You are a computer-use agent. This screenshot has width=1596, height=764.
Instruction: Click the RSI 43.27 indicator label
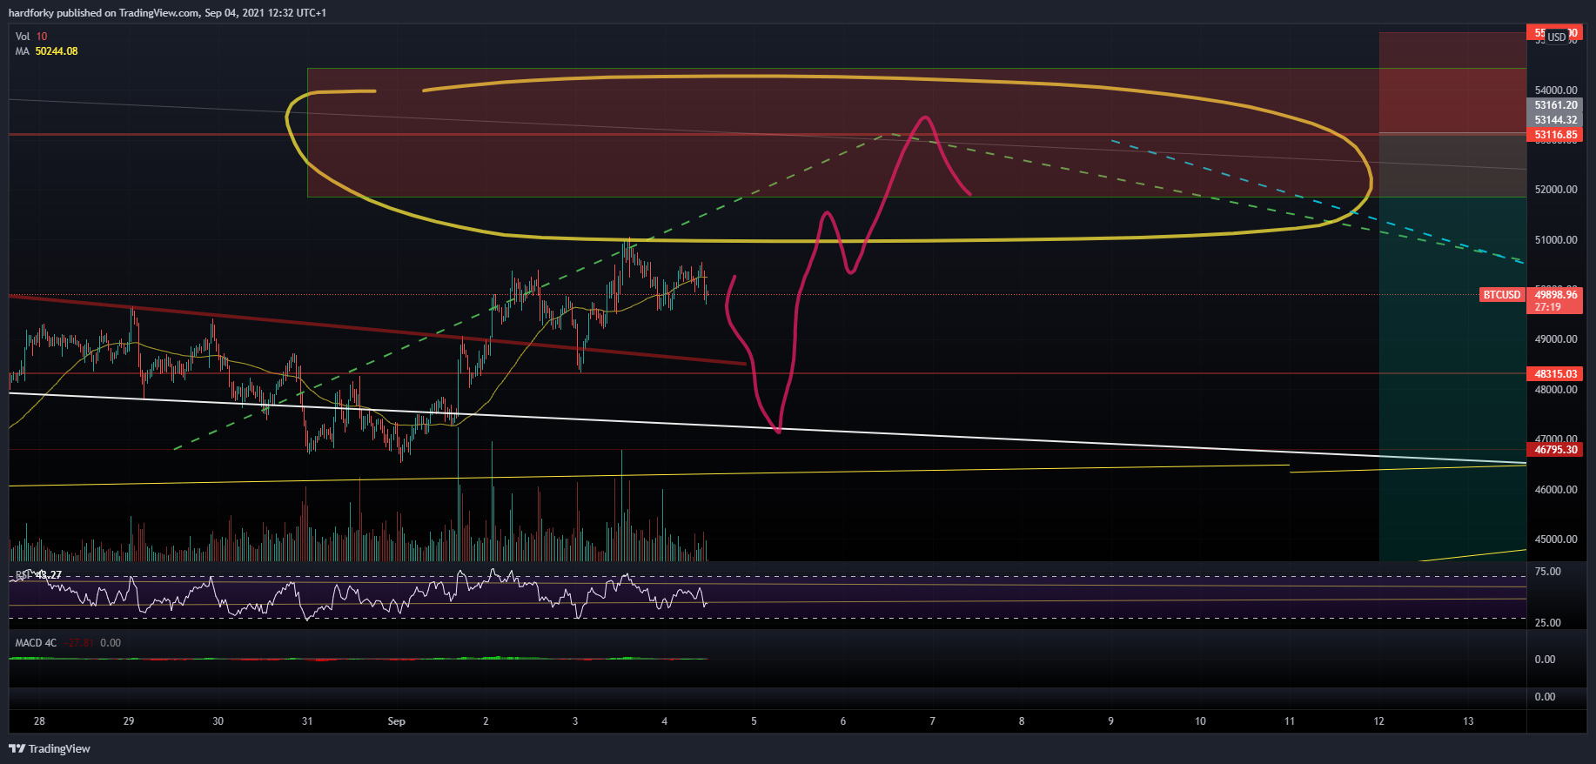point(38,575)
